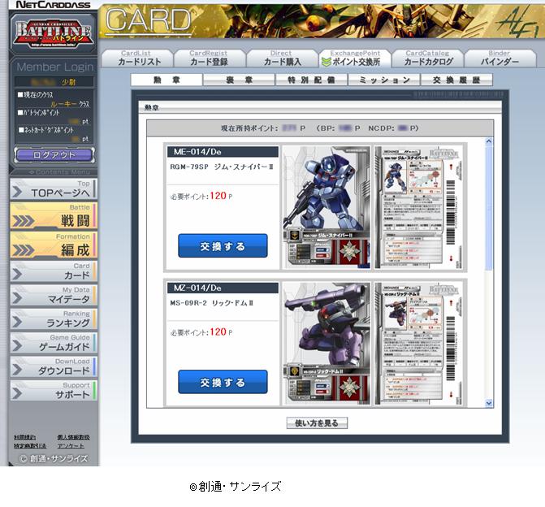Select the 褒章 sub-tab
Image resolution: width=545 pixels, height=507 pixels.
pos(239,80)
